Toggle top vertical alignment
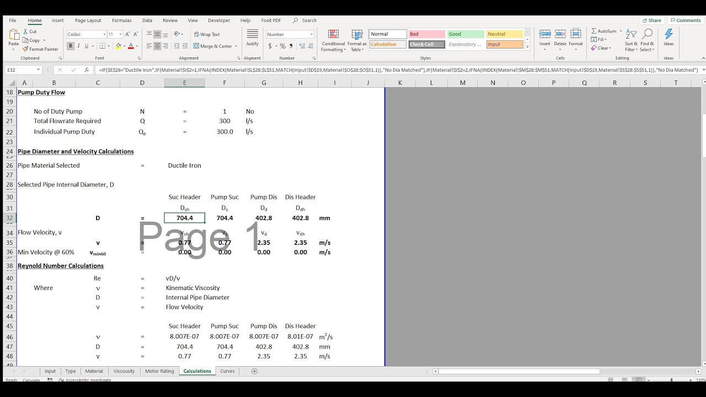The width and height of the screenshot is (706, 397). click(149, 34)
